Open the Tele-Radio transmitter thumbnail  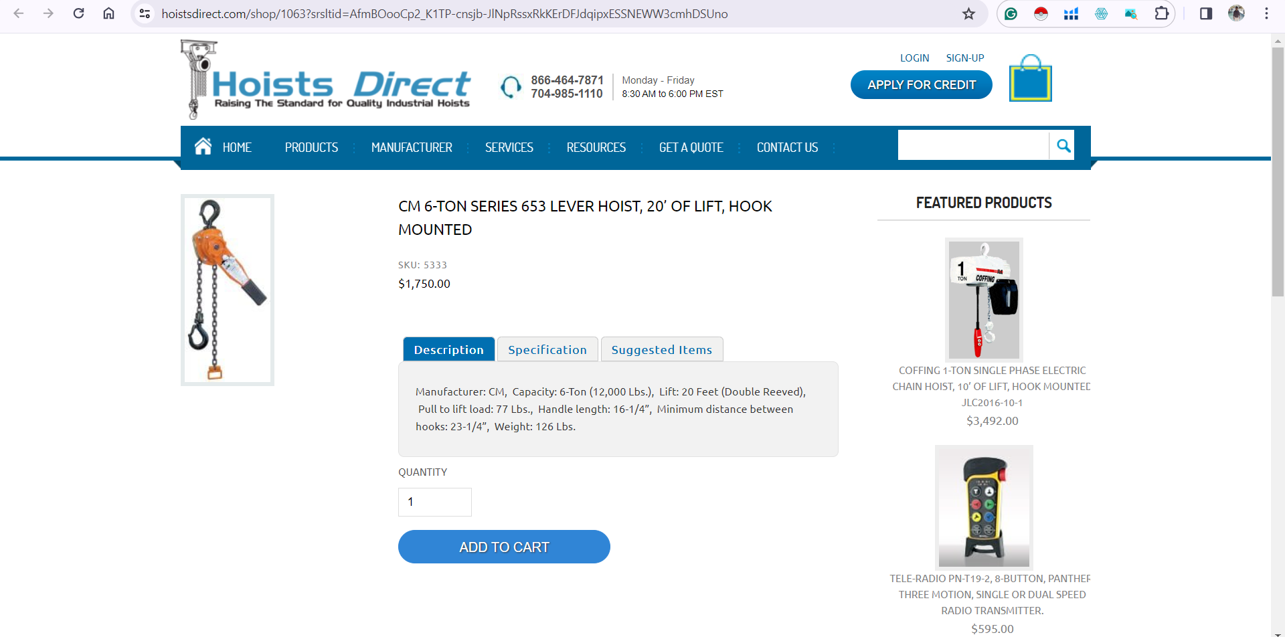point(984,507)
